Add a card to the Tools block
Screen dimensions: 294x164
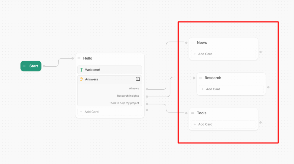[223, 124]
